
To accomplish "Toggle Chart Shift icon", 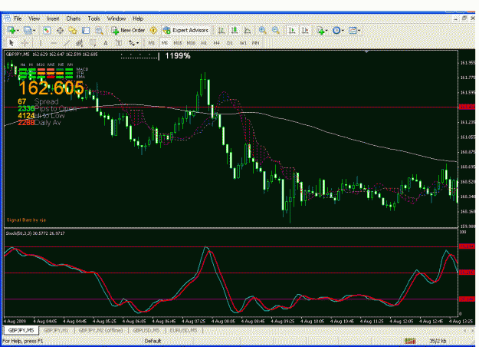I will (305, 30).
